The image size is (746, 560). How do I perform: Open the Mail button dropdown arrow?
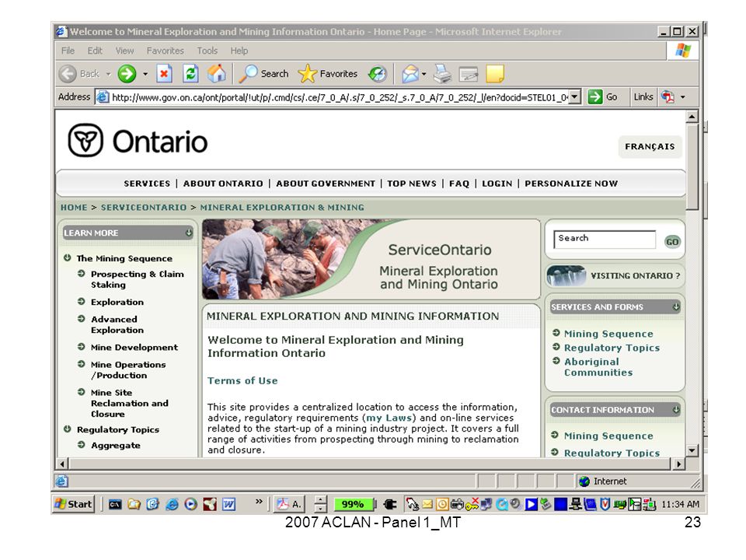click(424, 75)
